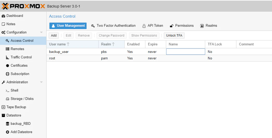Click the Two Factor Authentication key icon

click(x=93, y=26)
